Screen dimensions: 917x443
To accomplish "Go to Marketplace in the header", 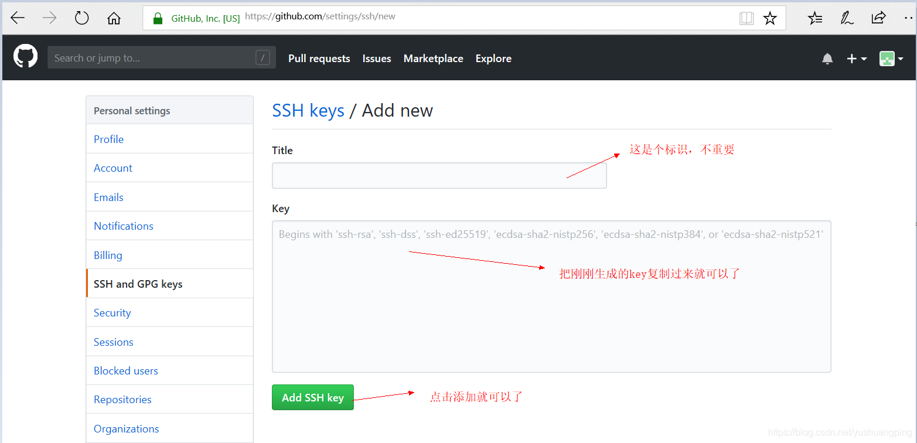I will (x=434, y=59).
